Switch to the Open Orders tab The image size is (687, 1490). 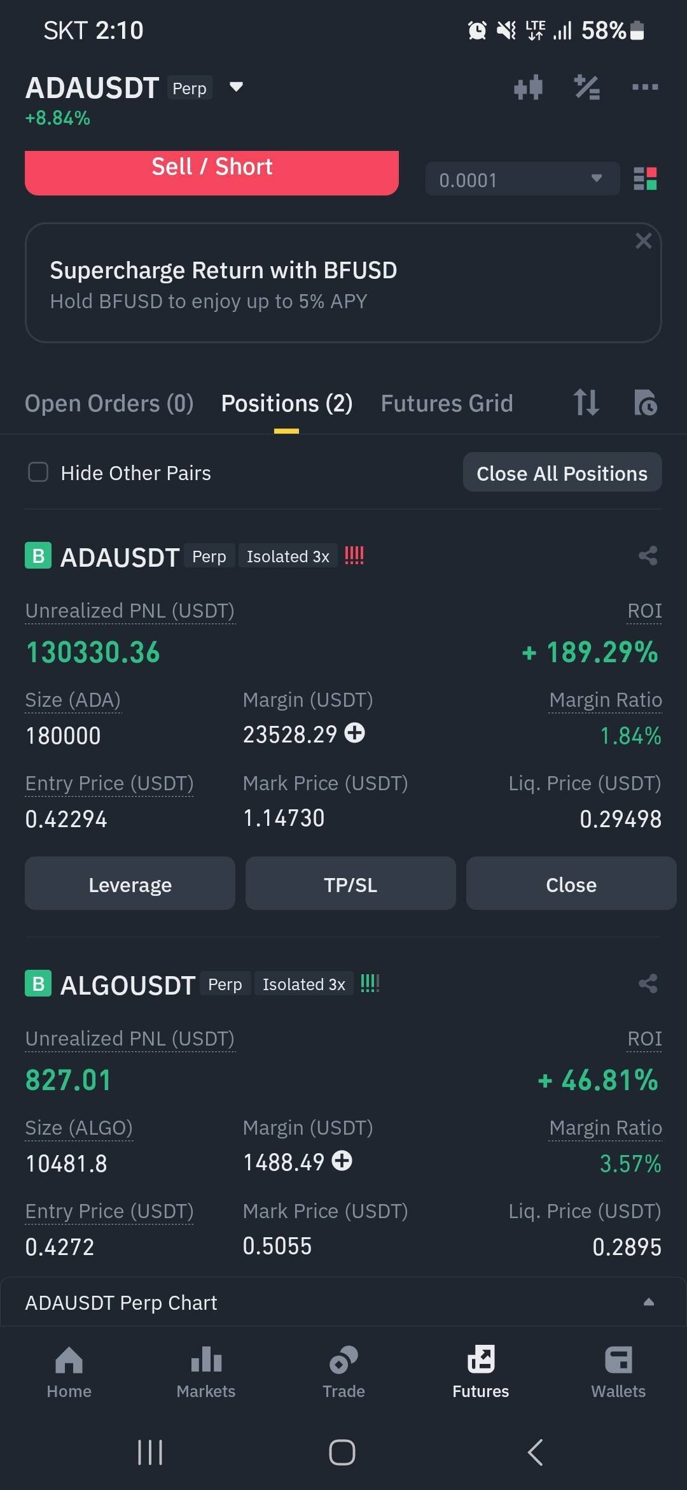(x=109, y=404)
